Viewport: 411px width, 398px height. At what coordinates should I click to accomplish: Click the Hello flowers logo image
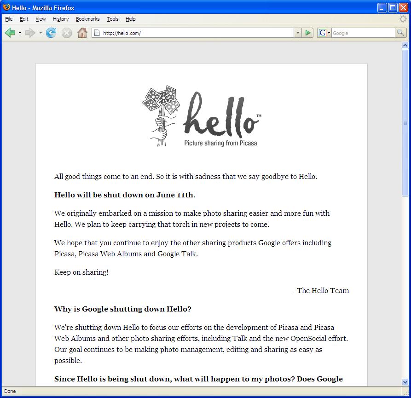201,115
